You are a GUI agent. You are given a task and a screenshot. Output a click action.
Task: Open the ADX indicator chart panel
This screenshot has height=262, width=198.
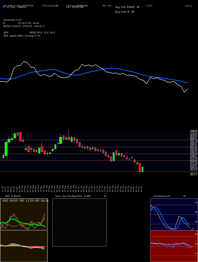tap(24, 214)
